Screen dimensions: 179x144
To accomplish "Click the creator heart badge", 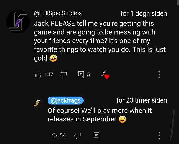I will coord(105,75).
